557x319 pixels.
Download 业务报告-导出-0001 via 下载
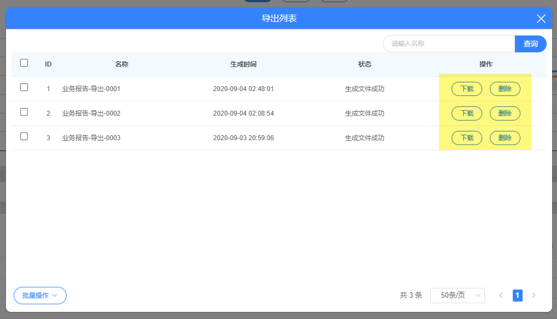tap(467, 89)
